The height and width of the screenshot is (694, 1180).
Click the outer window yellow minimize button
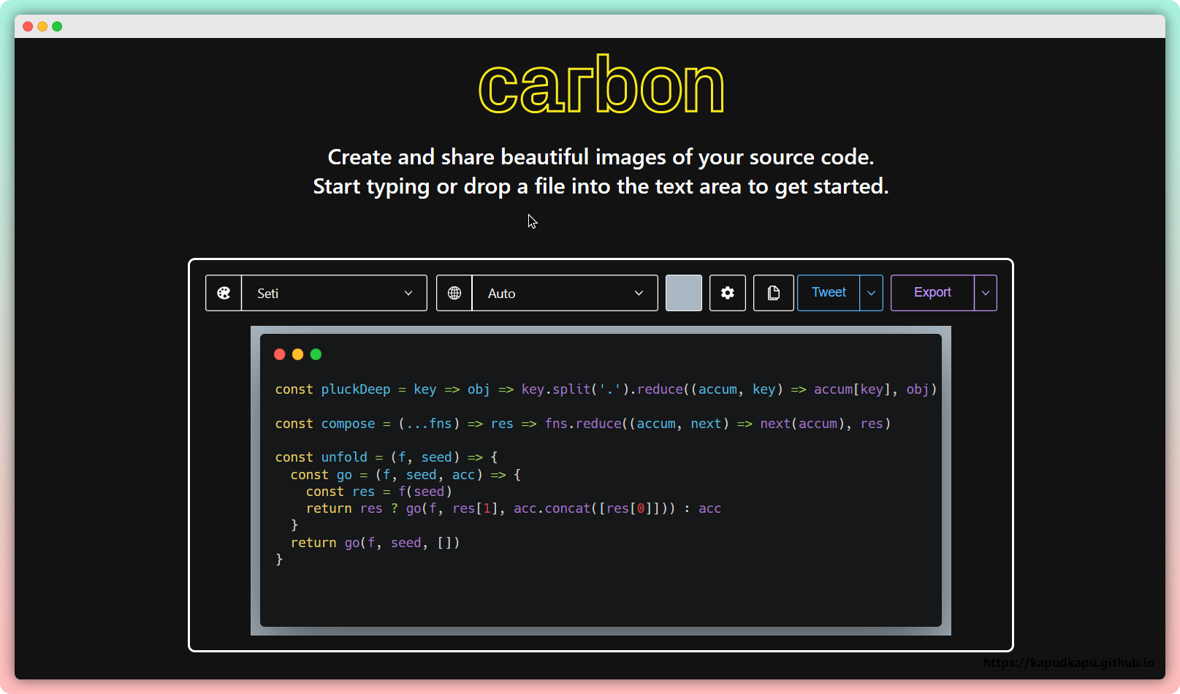pyautogui.click(x=42, y=26)
